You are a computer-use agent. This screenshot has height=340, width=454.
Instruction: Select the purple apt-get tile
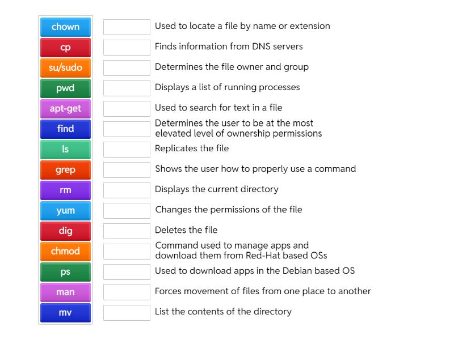(x=65, y=108)
